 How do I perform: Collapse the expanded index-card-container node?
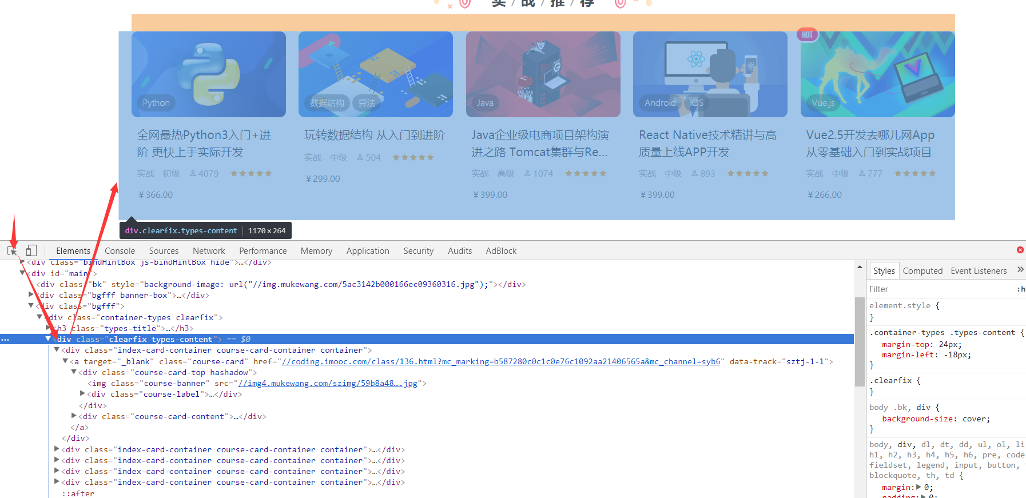[57, 350]
